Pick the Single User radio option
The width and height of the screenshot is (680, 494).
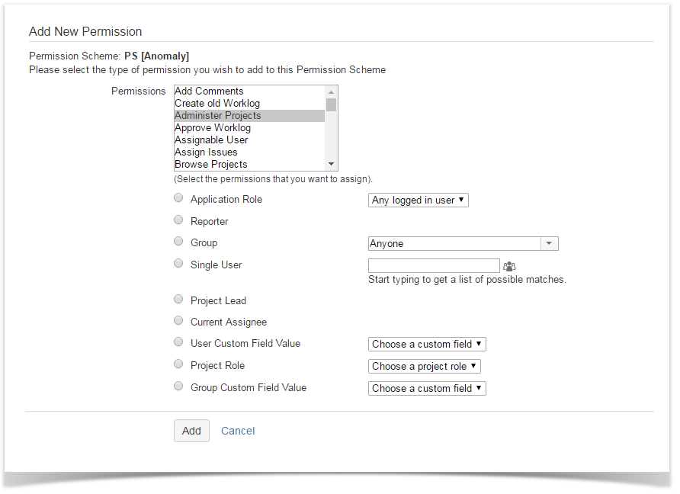pyautogui.click(x=178, y=264)
